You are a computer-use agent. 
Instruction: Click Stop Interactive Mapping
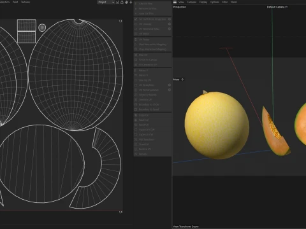(x=152, y=49)
